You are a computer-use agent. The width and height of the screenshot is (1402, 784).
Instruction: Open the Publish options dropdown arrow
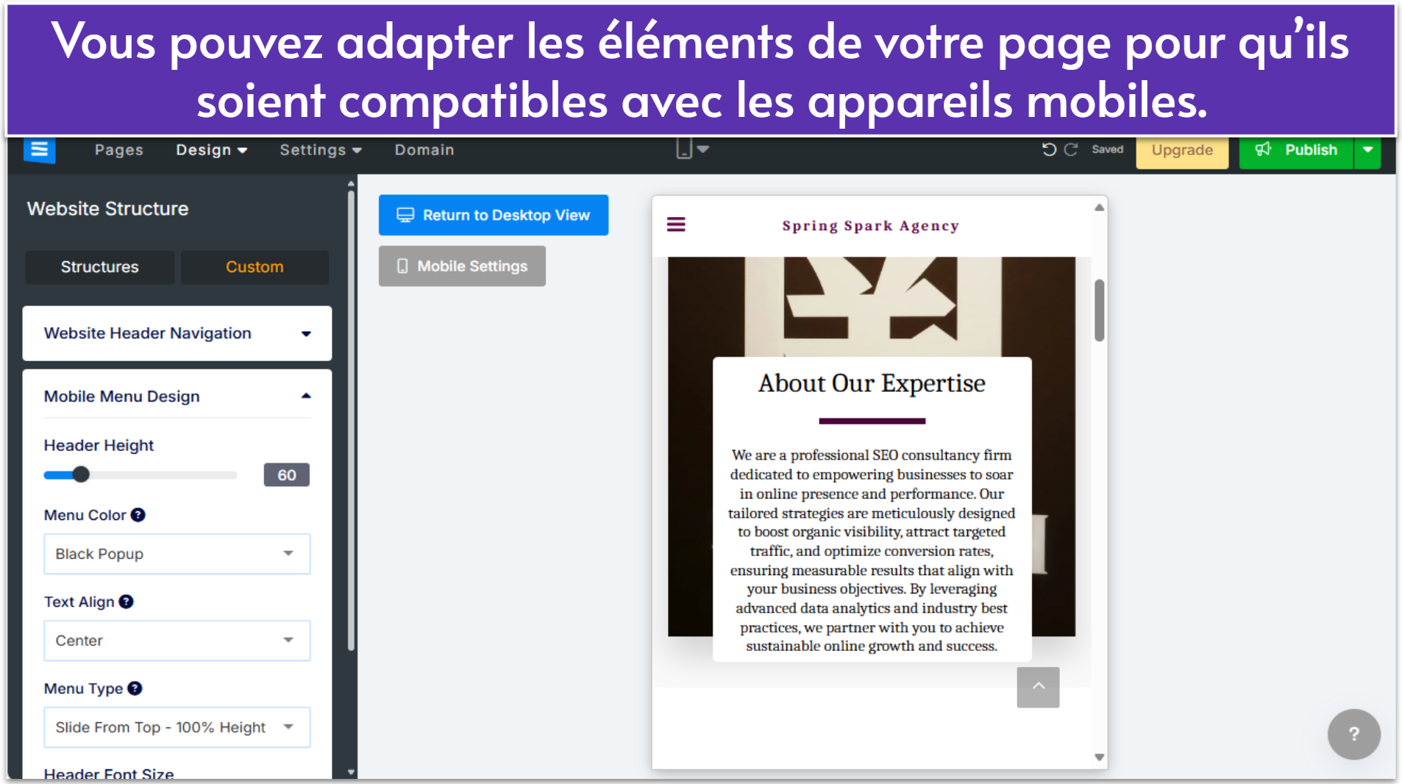pos(1367,150)
